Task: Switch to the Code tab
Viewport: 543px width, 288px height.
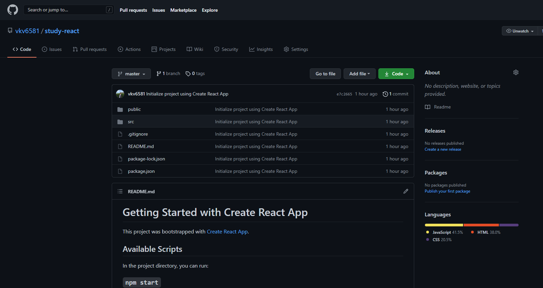Action: (22, 49)
